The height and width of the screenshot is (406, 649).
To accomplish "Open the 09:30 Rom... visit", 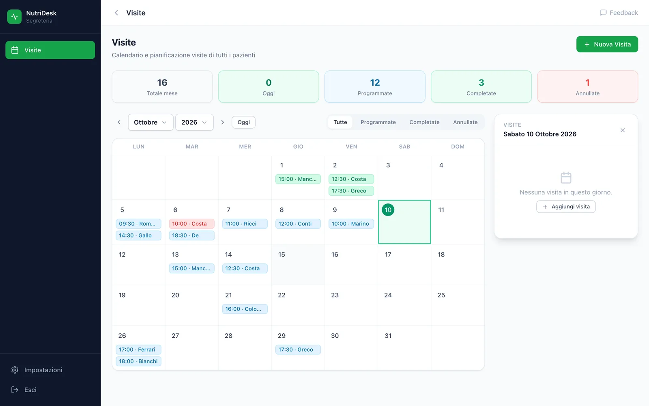I will (139, 224).
